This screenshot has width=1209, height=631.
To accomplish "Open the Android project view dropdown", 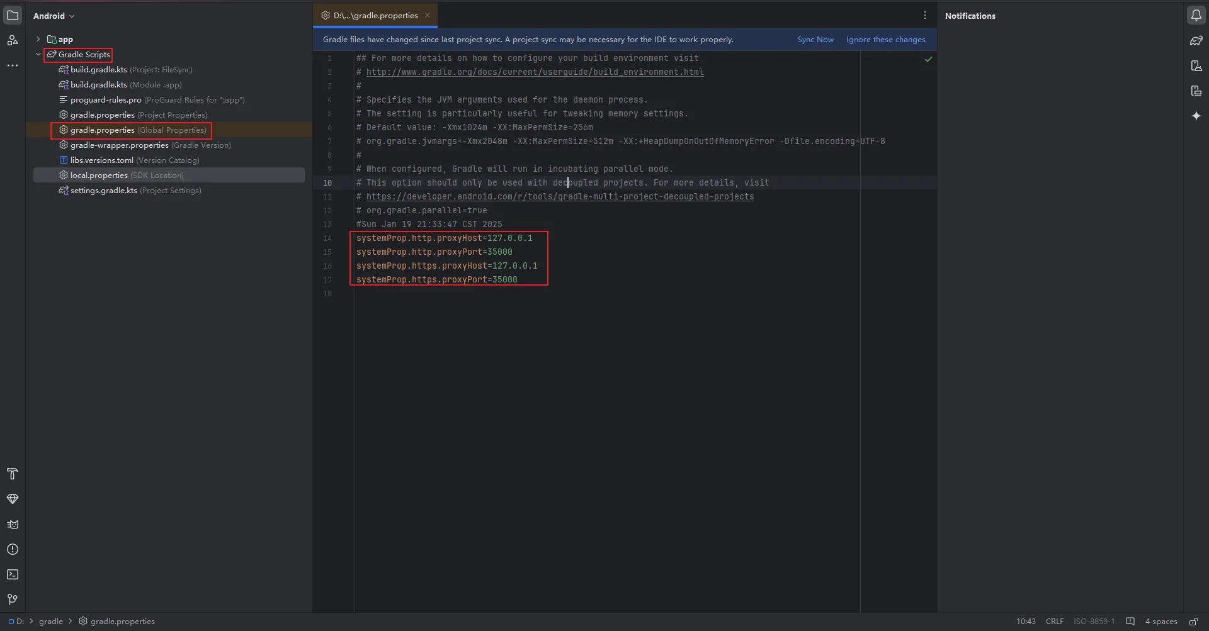I will (54, 16).
